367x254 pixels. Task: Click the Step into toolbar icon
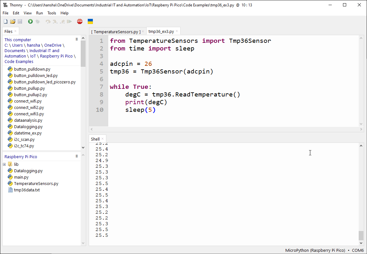click(x=55, y=21)
